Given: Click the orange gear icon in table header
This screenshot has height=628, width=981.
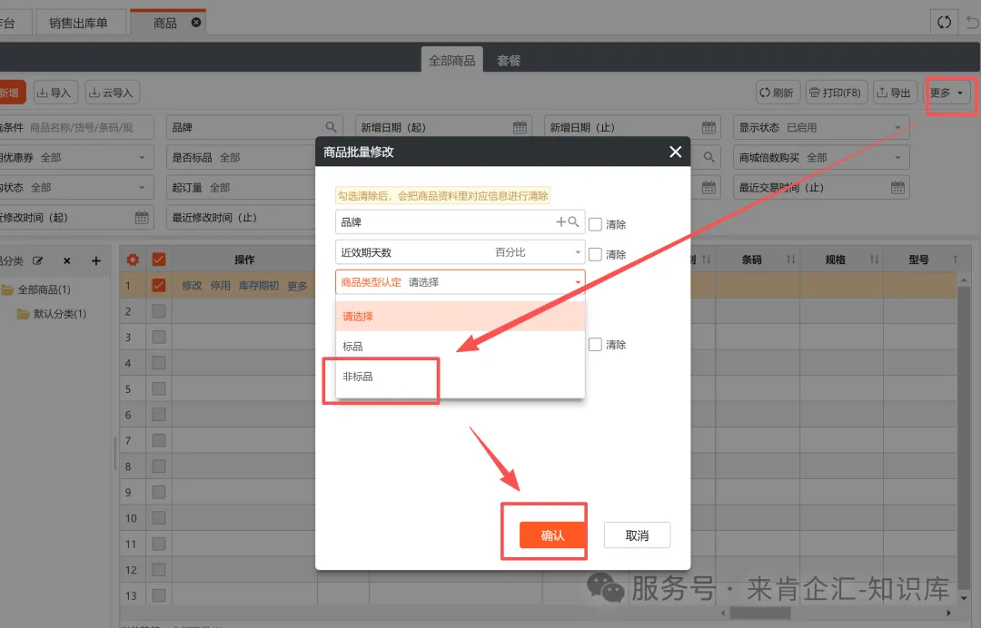Looking at the screenshot, I should coord(133,260).
